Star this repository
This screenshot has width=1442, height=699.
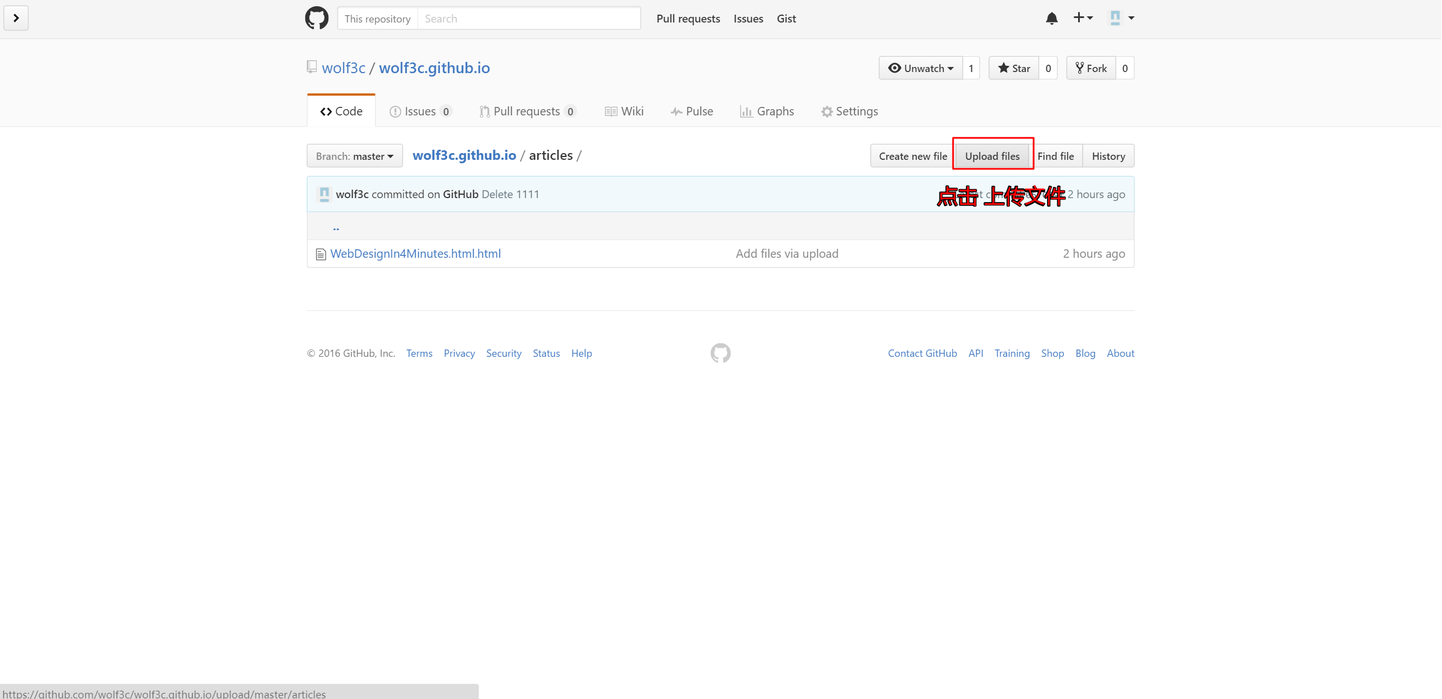pos(1014,68)
